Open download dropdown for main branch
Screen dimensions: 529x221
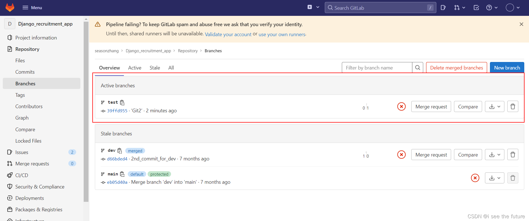pyautogui.click(x=495, y=178)
